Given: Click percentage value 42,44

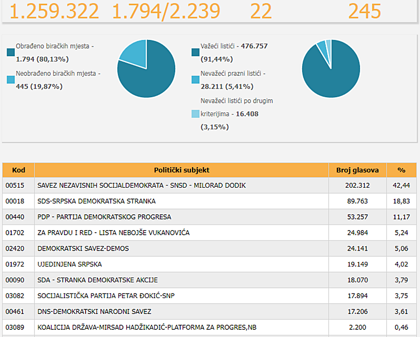Looking at the screenshot, I should (x=402, y=185).
